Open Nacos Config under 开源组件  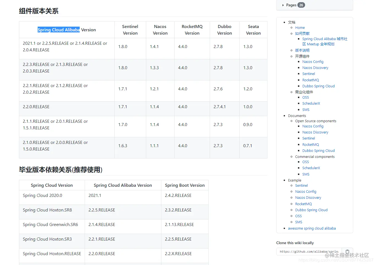(313, 62)
